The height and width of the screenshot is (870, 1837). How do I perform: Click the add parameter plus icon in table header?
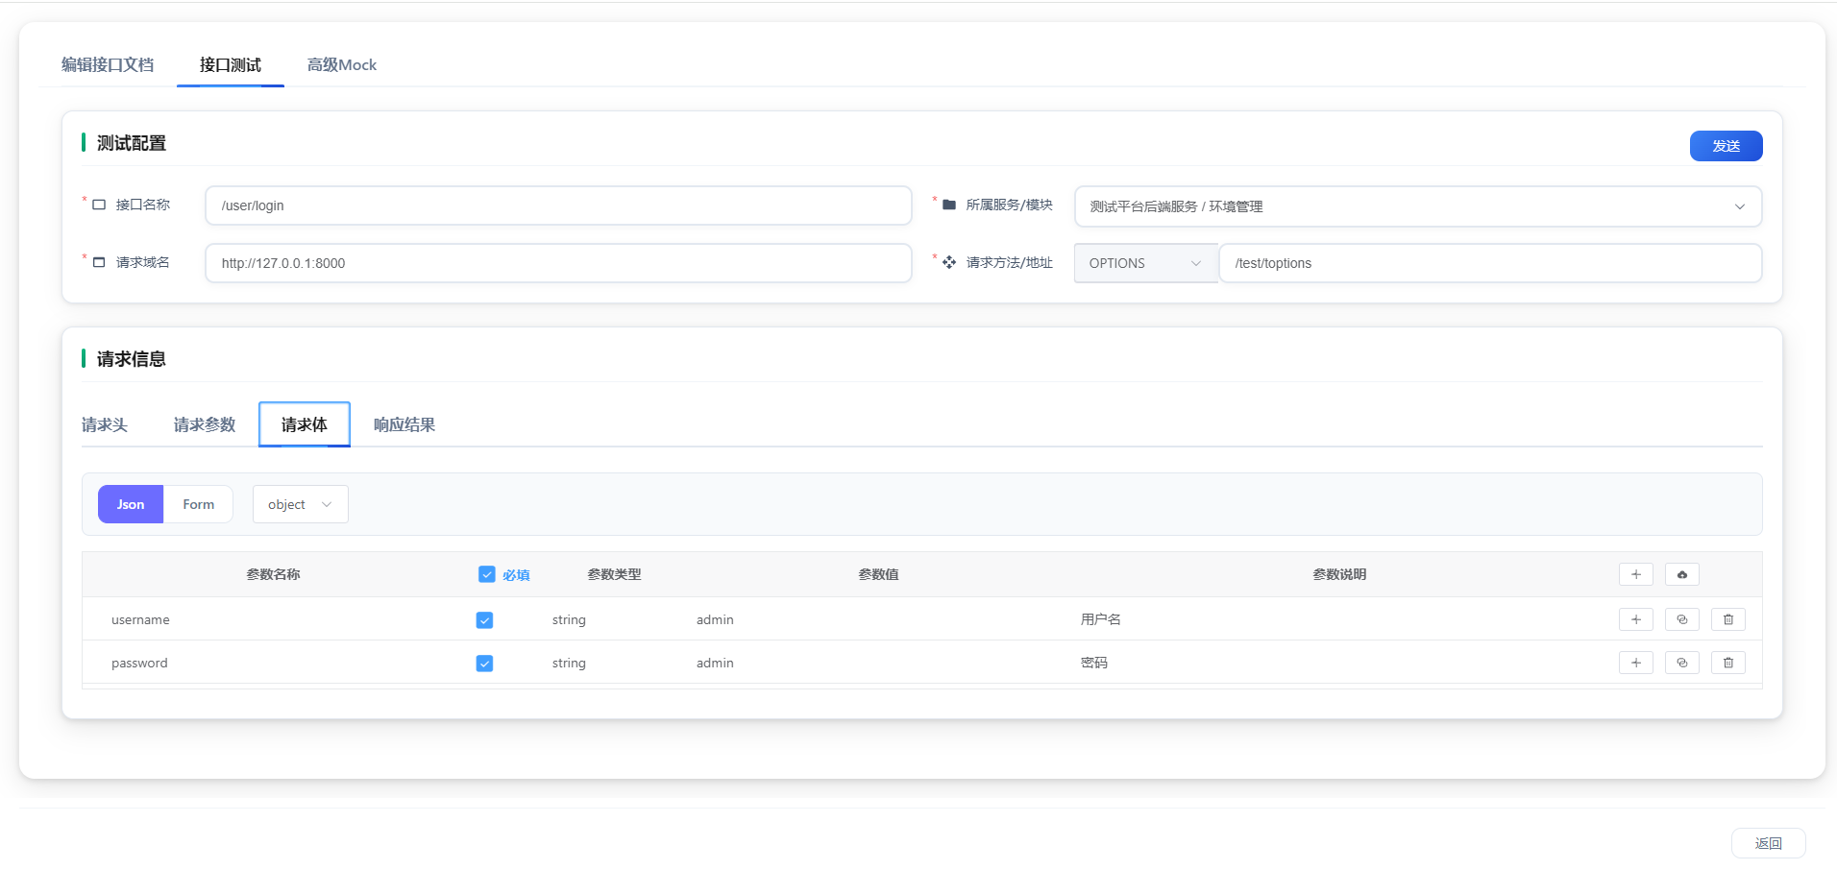tap(1635, 573)
